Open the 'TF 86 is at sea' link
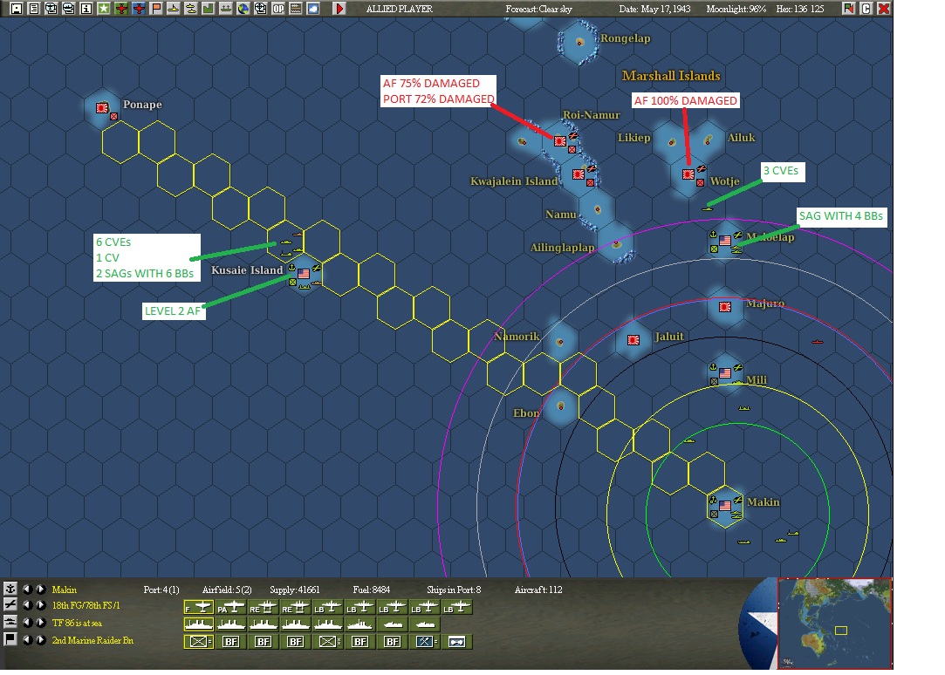 (x=77, y=623)
